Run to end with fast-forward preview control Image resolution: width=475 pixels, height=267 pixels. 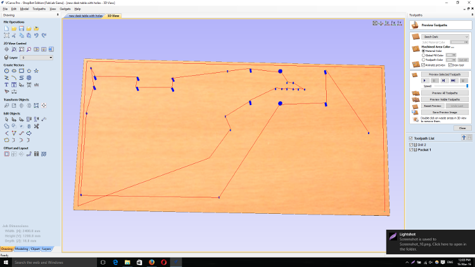point(453,80)
